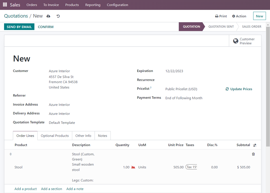Click the cloud save icon

point(48,16)
